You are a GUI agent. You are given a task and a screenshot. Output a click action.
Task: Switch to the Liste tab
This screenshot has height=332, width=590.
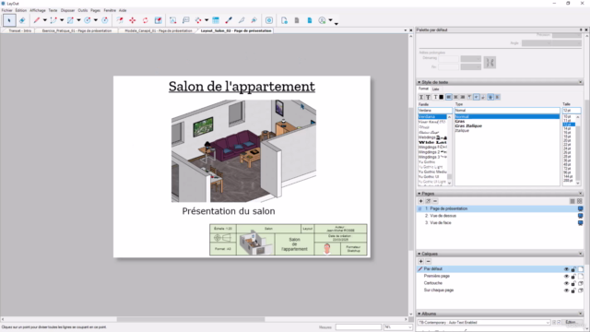tap(435, 89)
